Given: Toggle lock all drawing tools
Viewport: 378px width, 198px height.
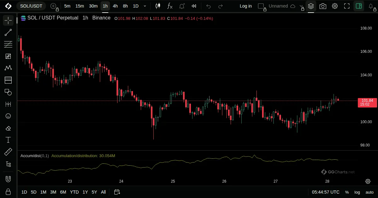Looking at the screenshot, I should 8,191.
